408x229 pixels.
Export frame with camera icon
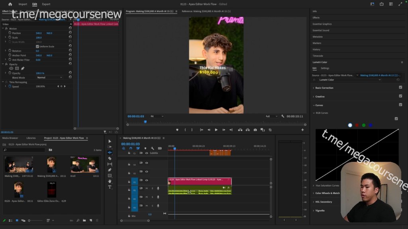(255, 130)
